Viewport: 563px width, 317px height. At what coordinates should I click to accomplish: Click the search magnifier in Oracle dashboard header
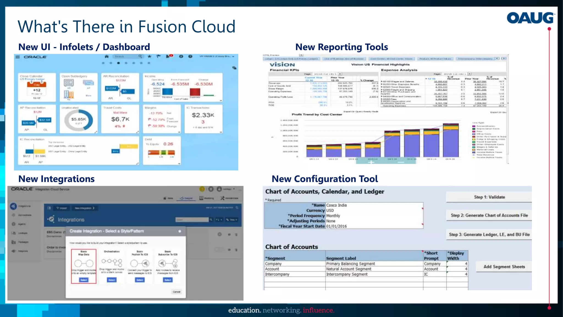click(140, 56)
